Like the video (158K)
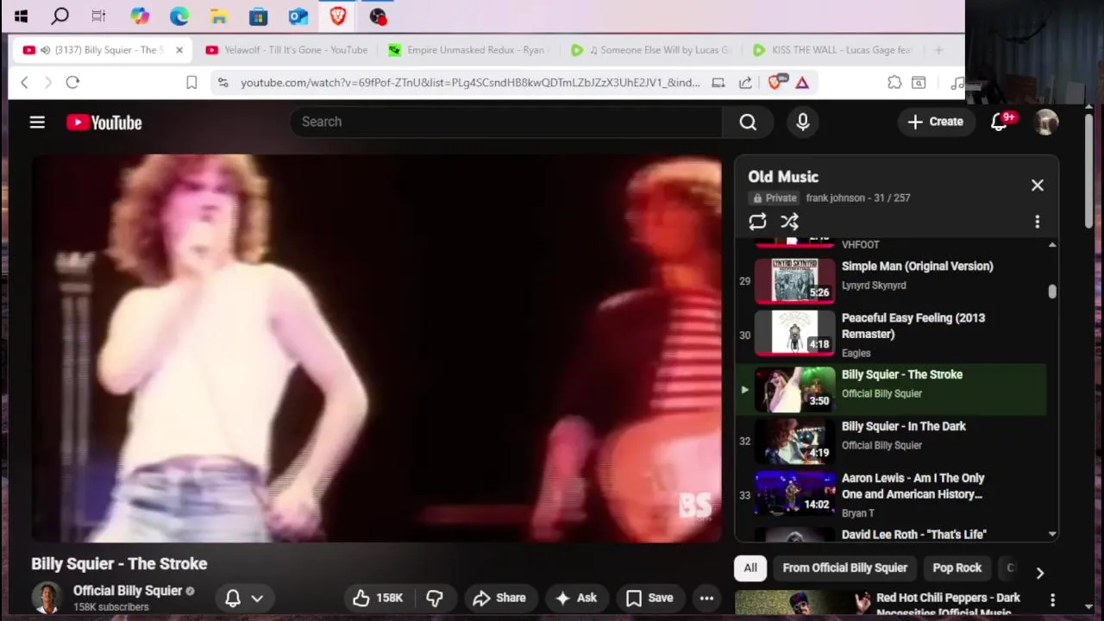Image resolution: width=1104 pixels, height=621 pixels. click(x=379, y=598)
